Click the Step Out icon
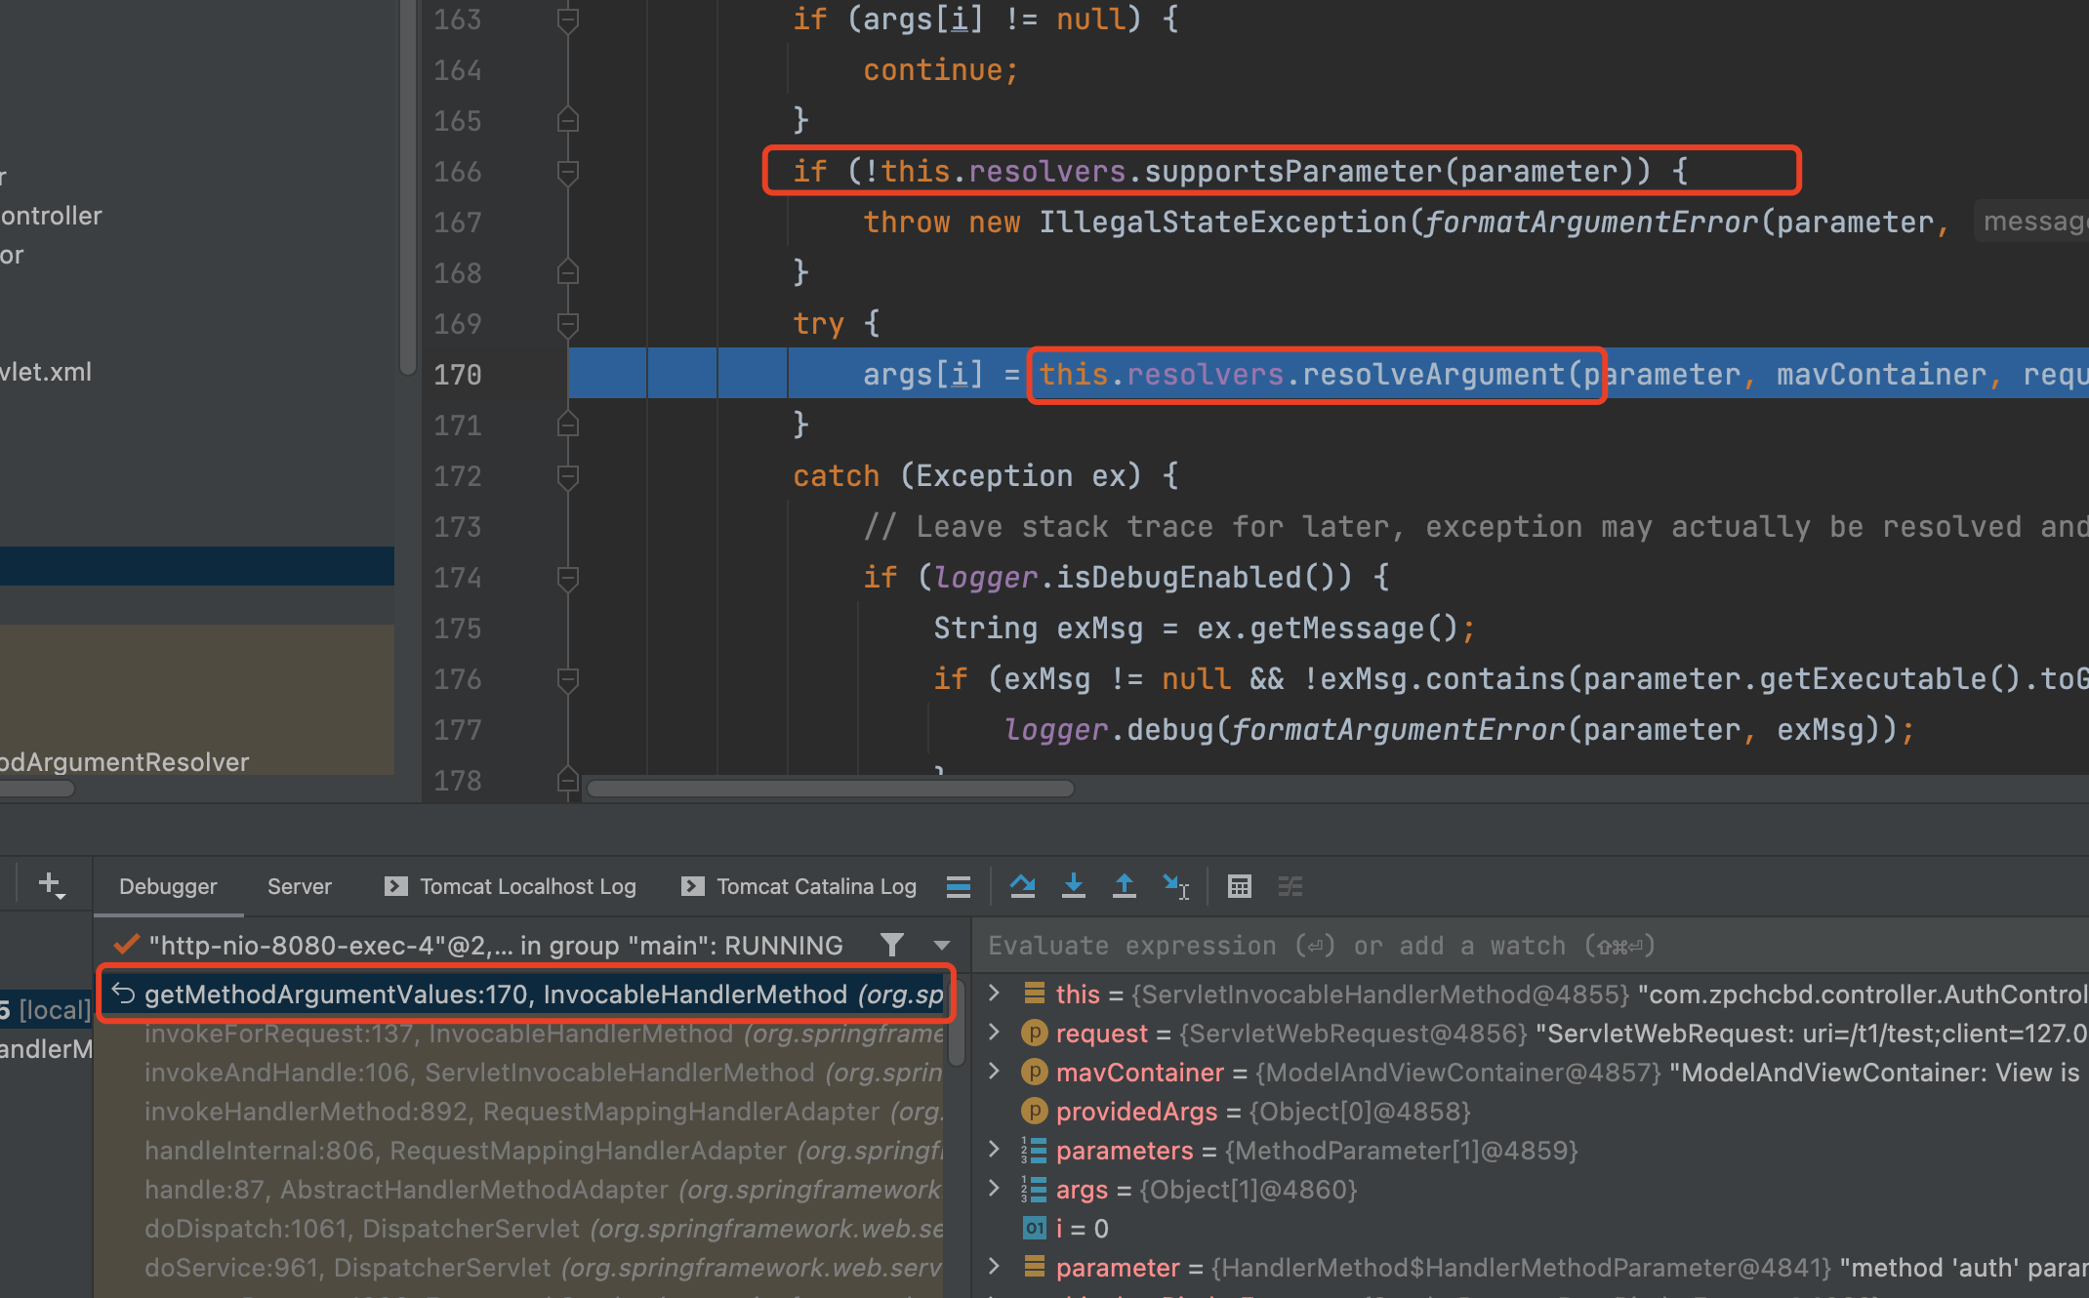 point(1124,886)
